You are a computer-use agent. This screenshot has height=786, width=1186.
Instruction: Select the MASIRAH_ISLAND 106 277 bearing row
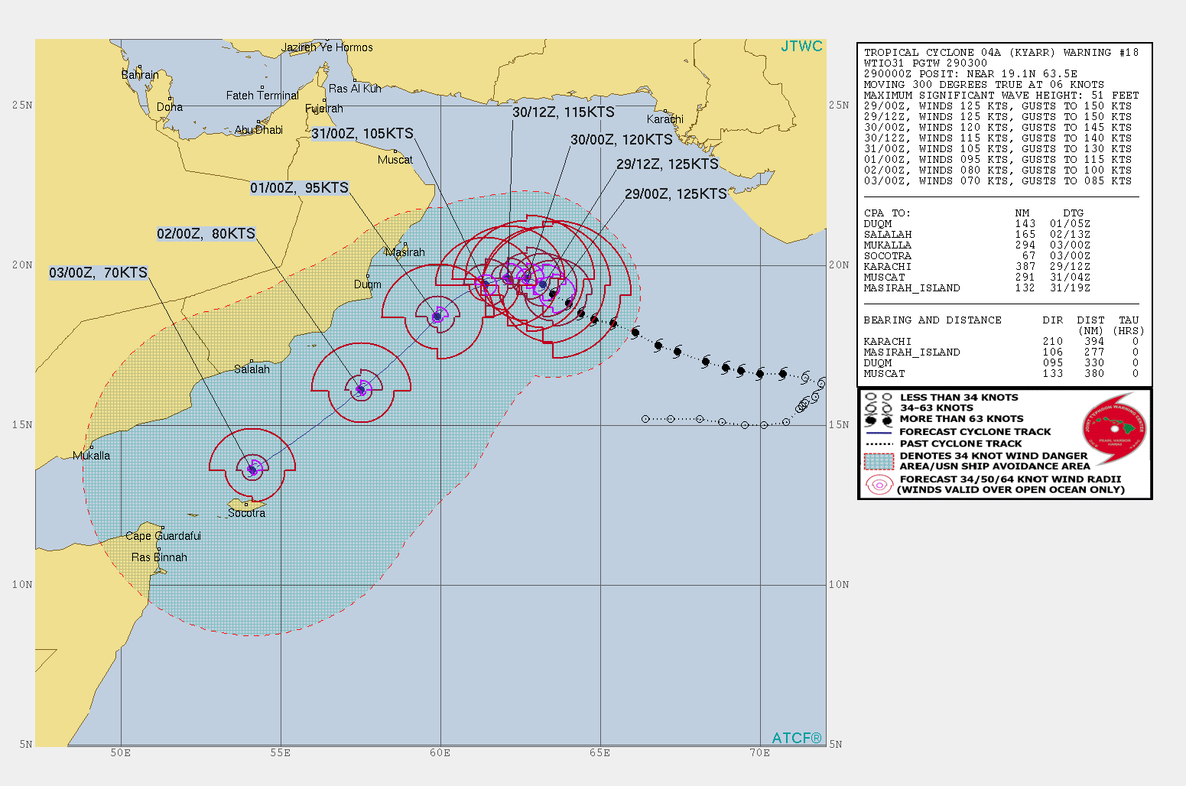click(x=1001, y=352)
